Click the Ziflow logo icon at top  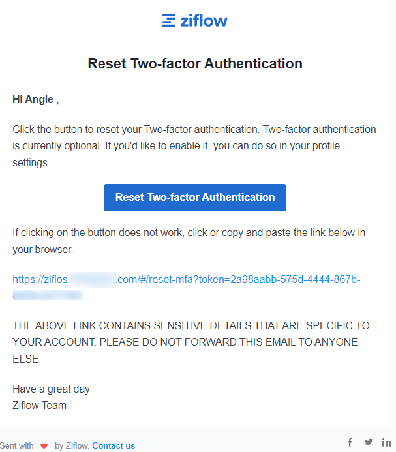click(169, 20)
